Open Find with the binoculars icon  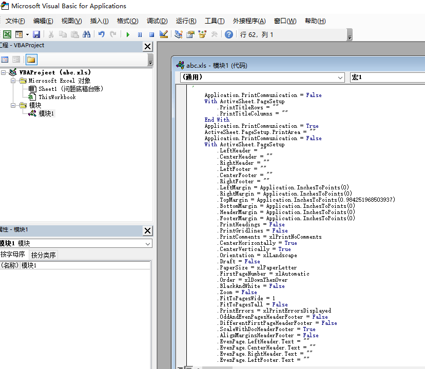pos(87,34)
